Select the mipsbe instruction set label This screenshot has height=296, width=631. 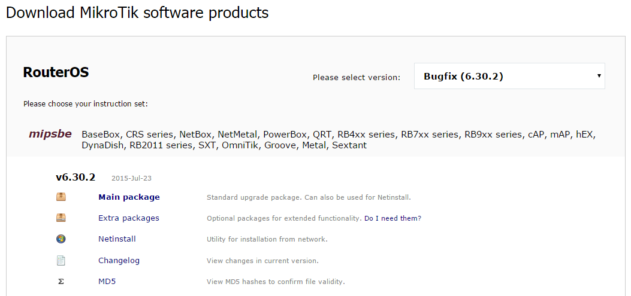pos(50,134)
